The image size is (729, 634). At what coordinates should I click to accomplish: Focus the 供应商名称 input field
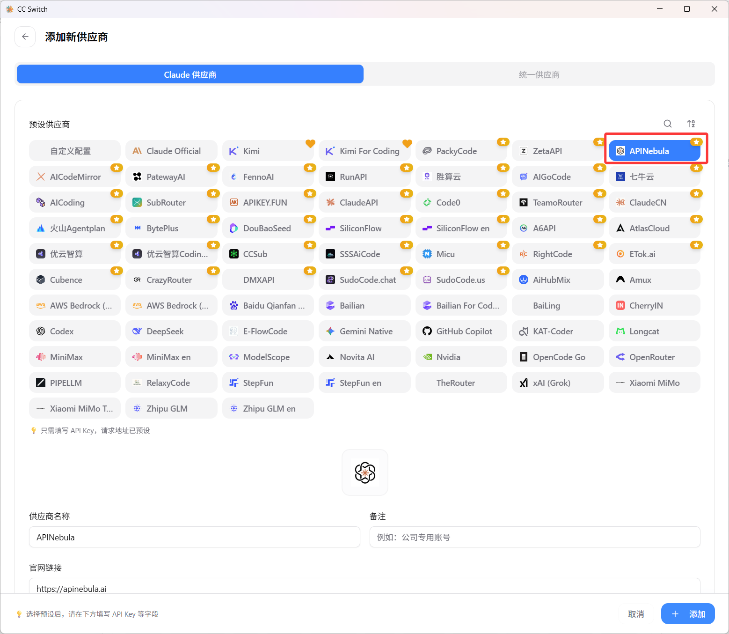point(195,537)
